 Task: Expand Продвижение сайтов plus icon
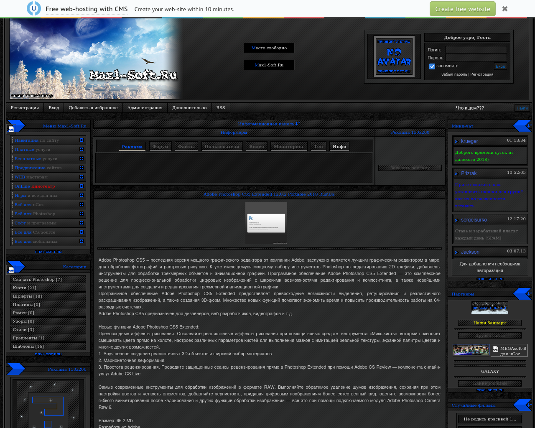point(82,168)
